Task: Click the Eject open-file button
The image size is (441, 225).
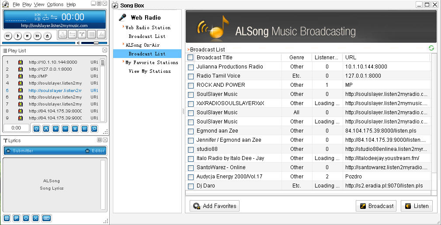Action: click(x=47, y=36)
